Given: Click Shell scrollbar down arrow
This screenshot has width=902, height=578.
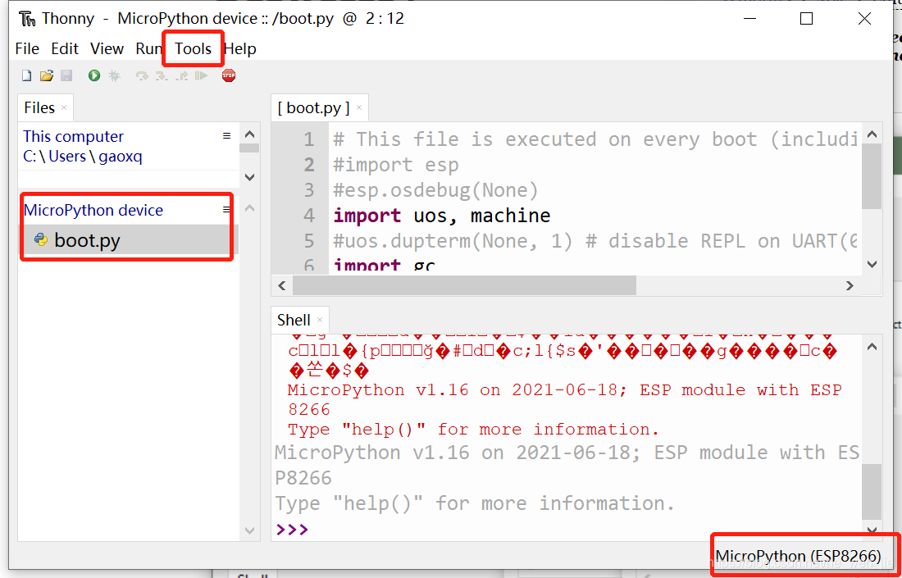Looking at the screenshot, I should click(x=872, y=530).
